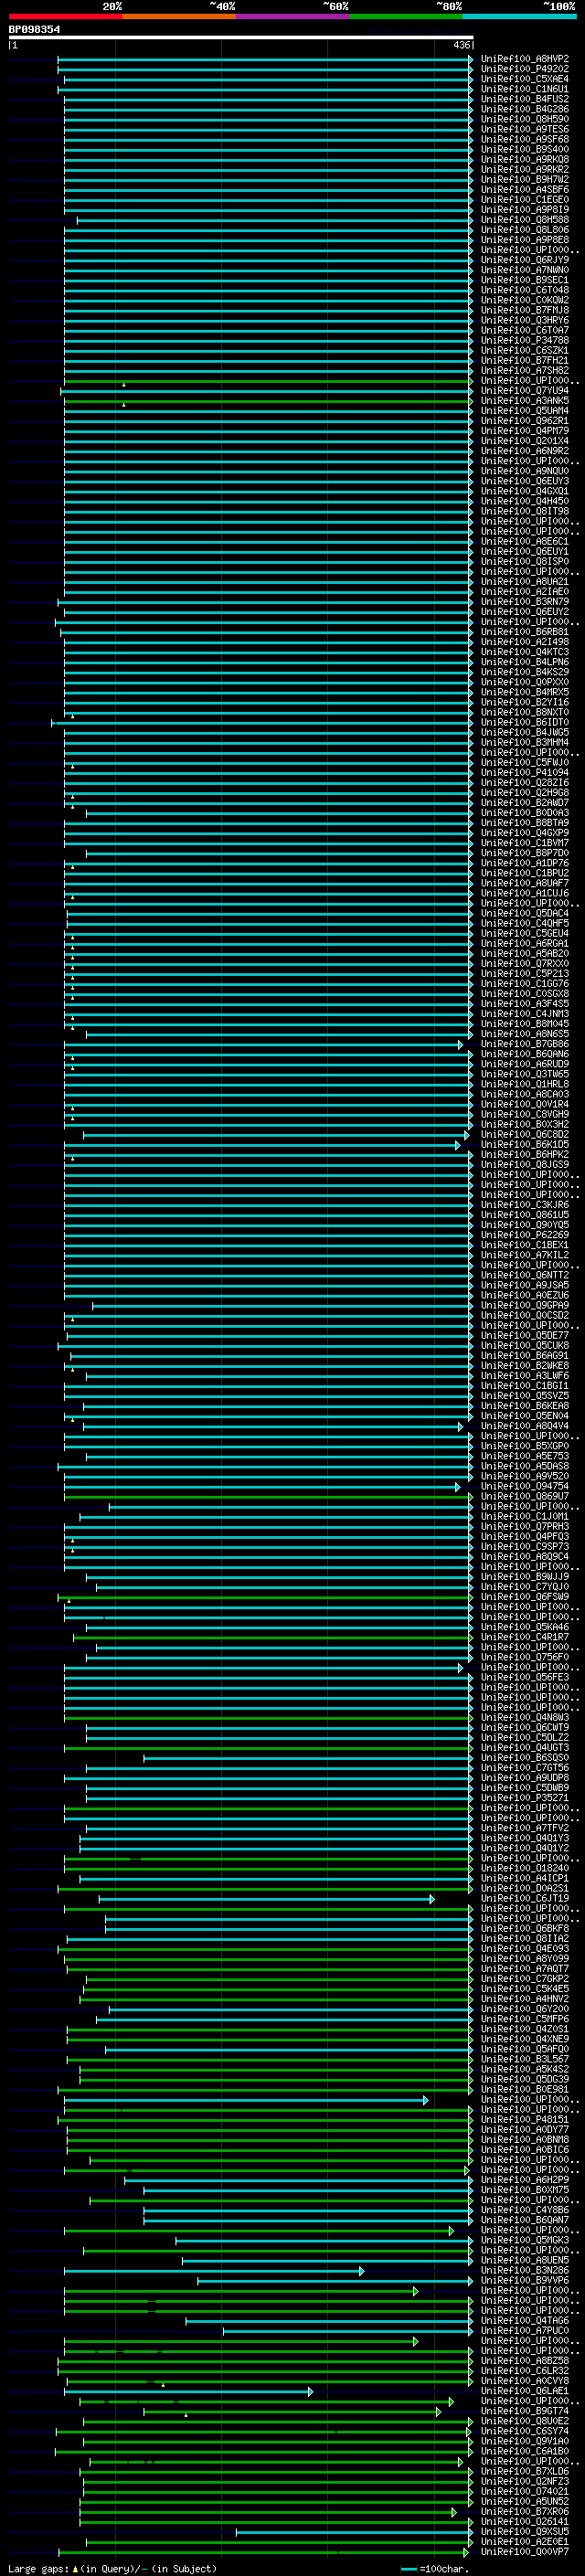
Task: Select the UniRef100_B7FMJ8 entry
Action: pyautogui.click(x=524, y=310)
